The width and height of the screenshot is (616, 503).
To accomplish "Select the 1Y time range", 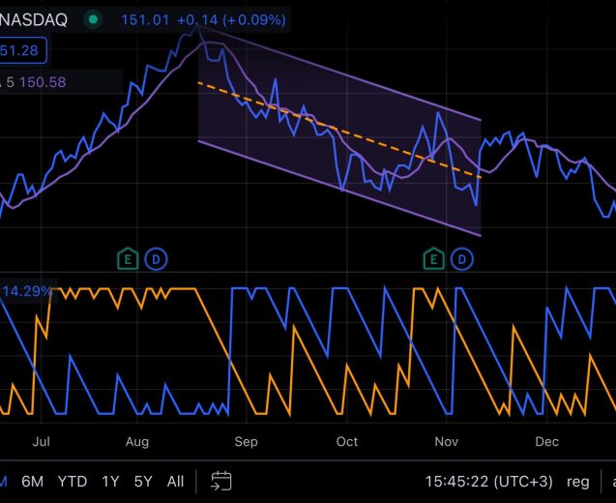I will [110, 482].
